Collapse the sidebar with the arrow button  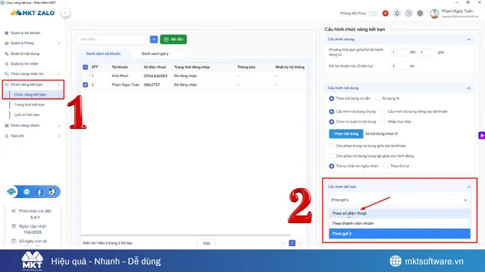pyautogui.click(x=65, y=13)
